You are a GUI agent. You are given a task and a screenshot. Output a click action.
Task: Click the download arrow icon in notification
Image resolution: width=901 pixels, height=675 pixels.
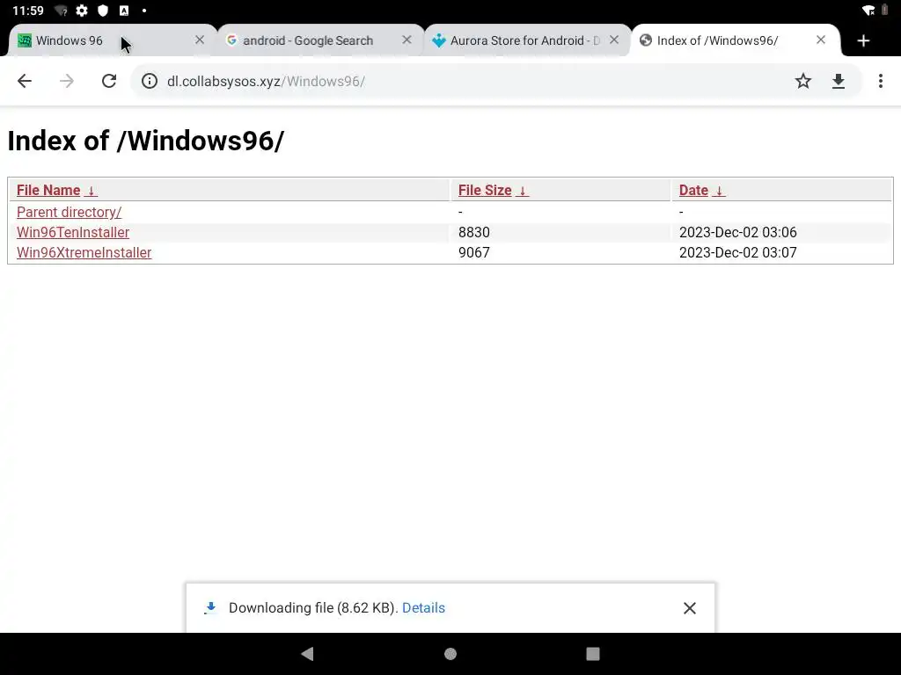(210, 608)
